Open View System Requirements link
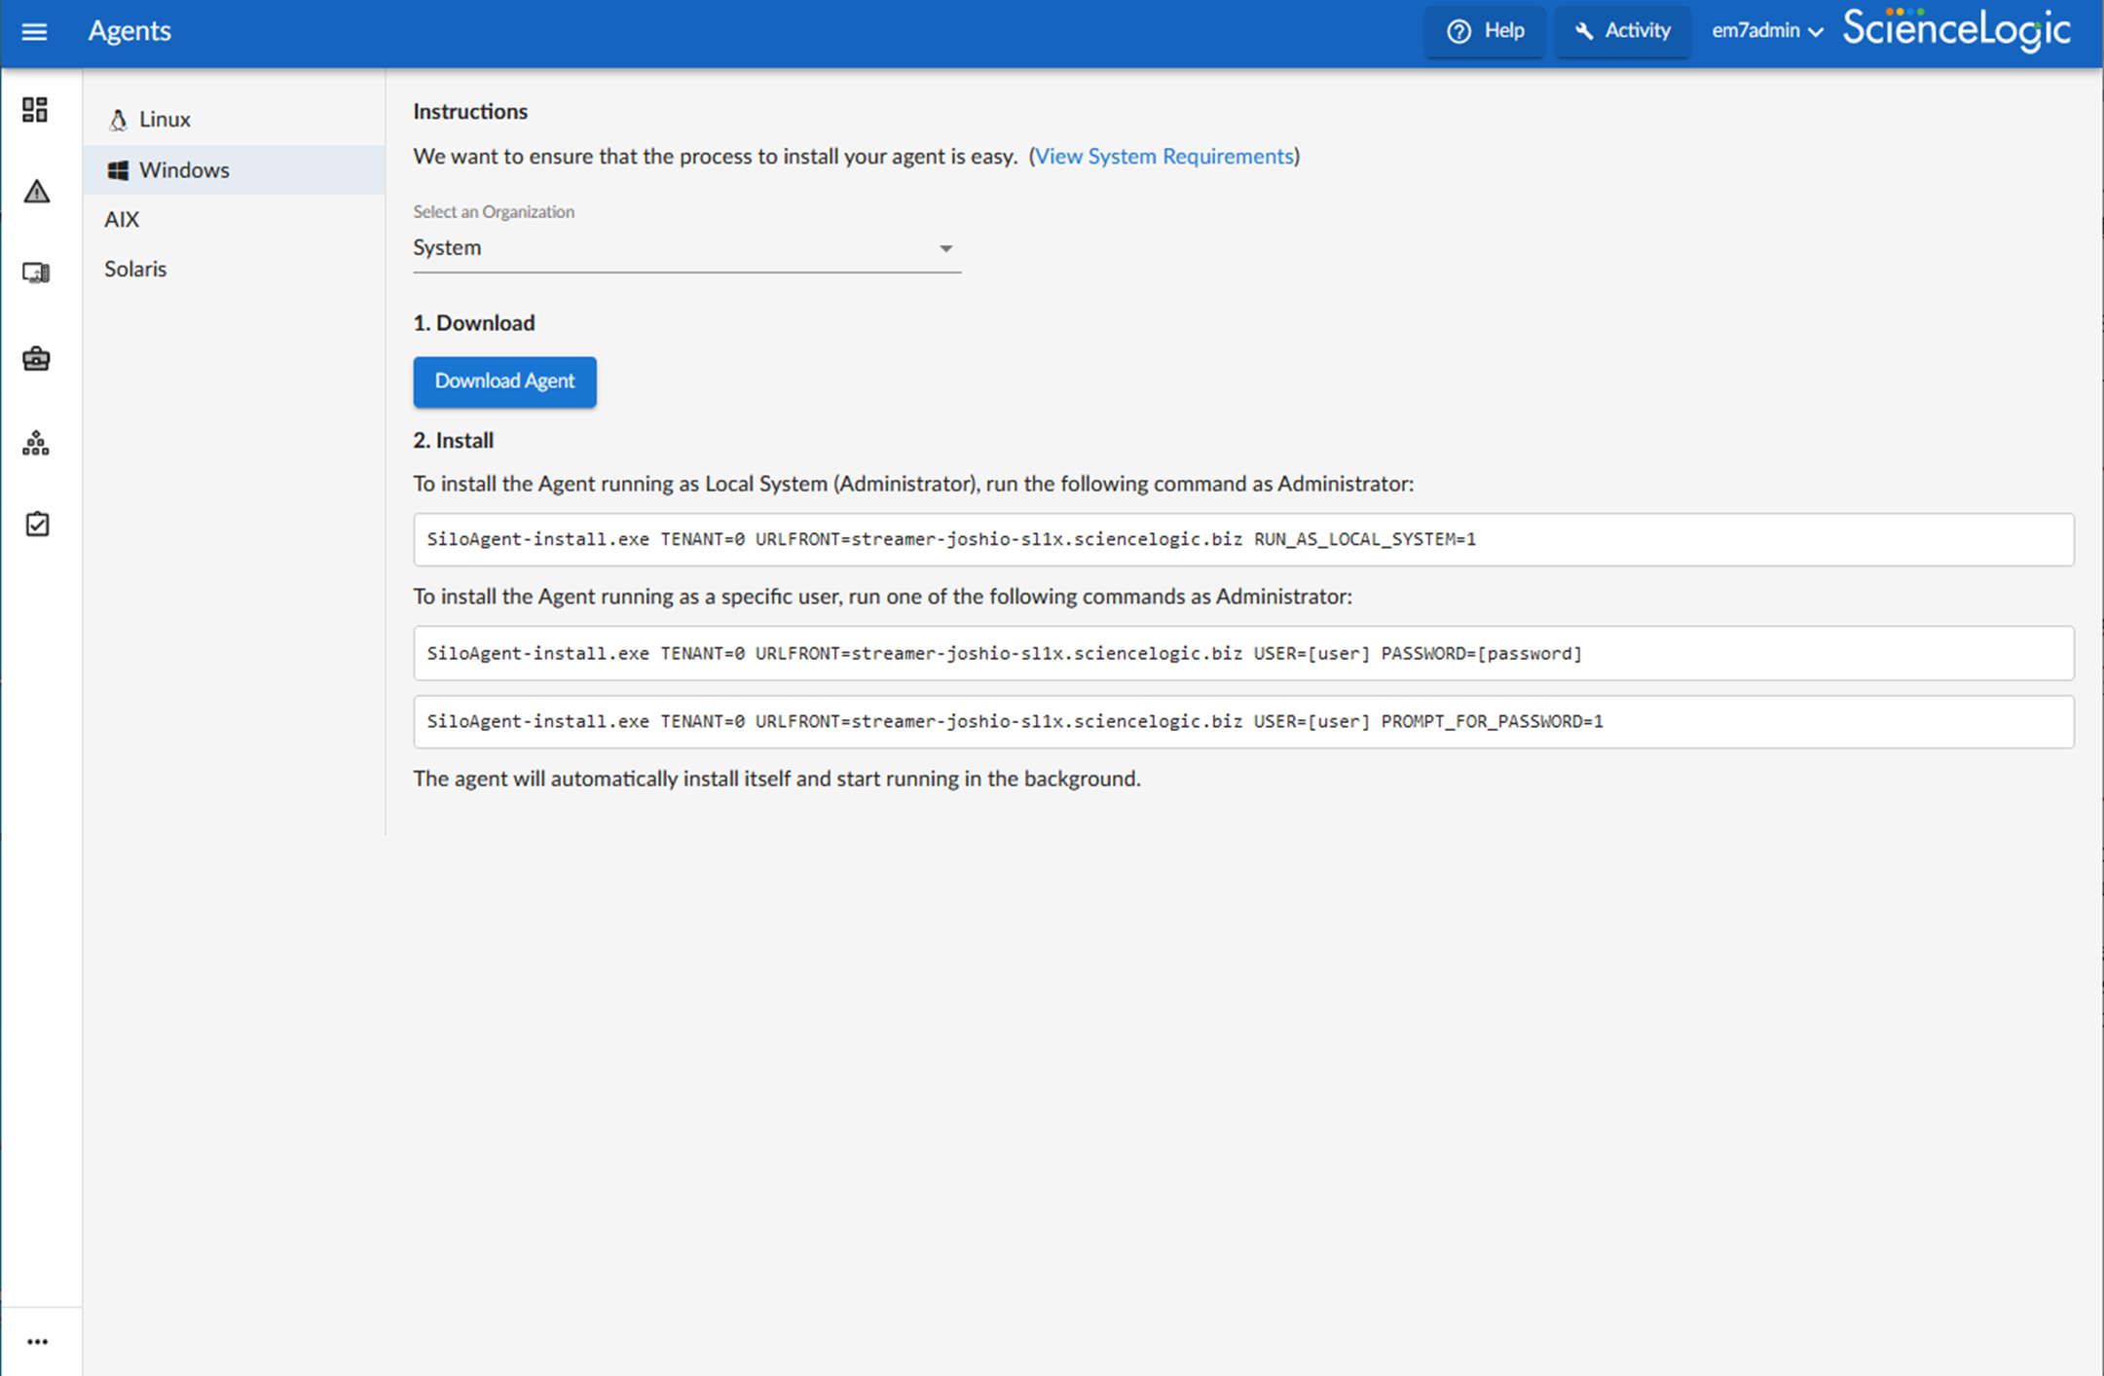The height and width of the screenshot is (1376, 2104). 1163,157
